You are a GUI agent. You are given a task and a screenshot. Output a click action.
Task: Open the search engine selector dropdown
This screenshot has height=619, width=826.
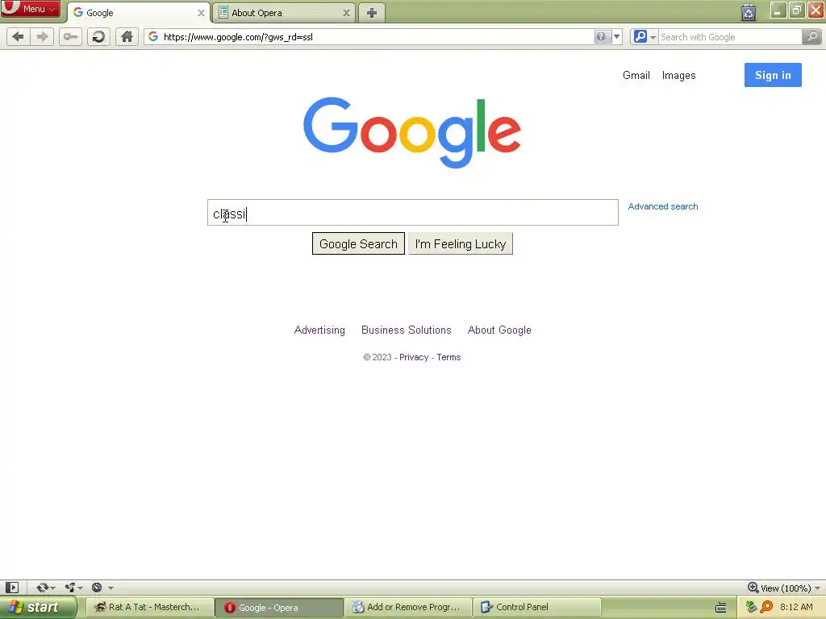tap(645, 37)
